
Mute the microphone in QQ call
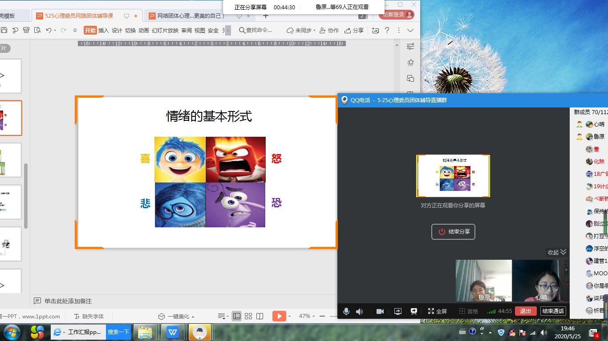pyautogui.click(x=346, y=311)
